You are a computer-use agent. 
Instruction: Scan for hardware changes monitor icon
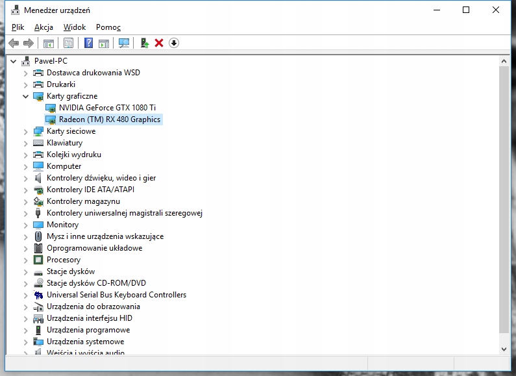[124, 43]
